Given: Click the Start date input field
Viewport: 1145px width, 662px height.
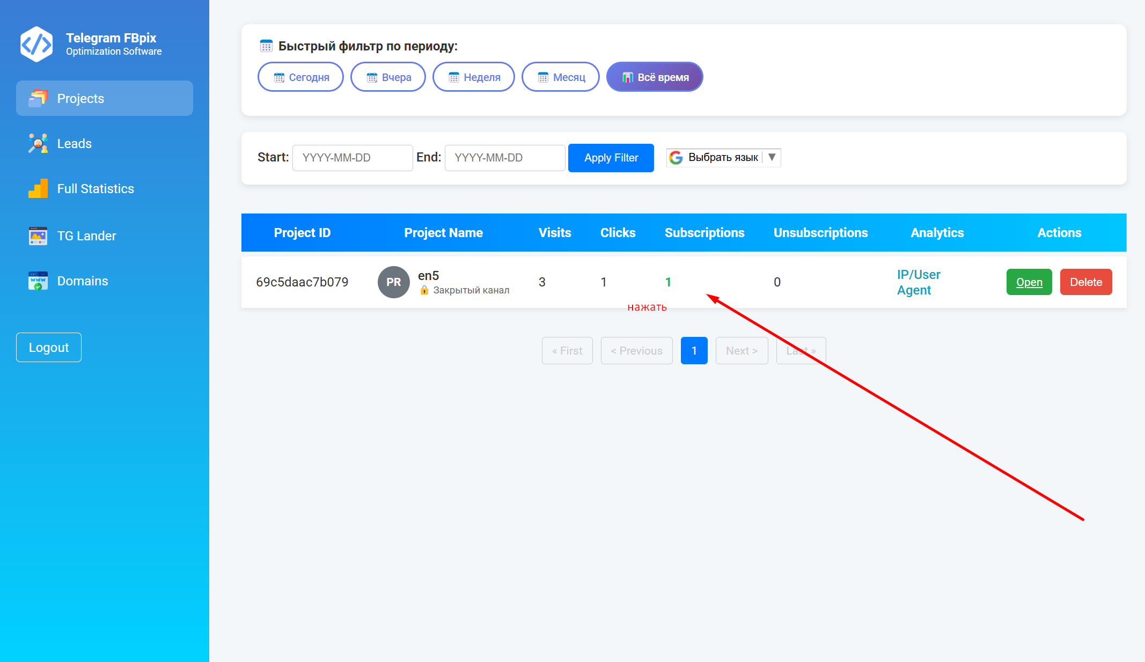Looking at the screenshot, I should 353,158.
